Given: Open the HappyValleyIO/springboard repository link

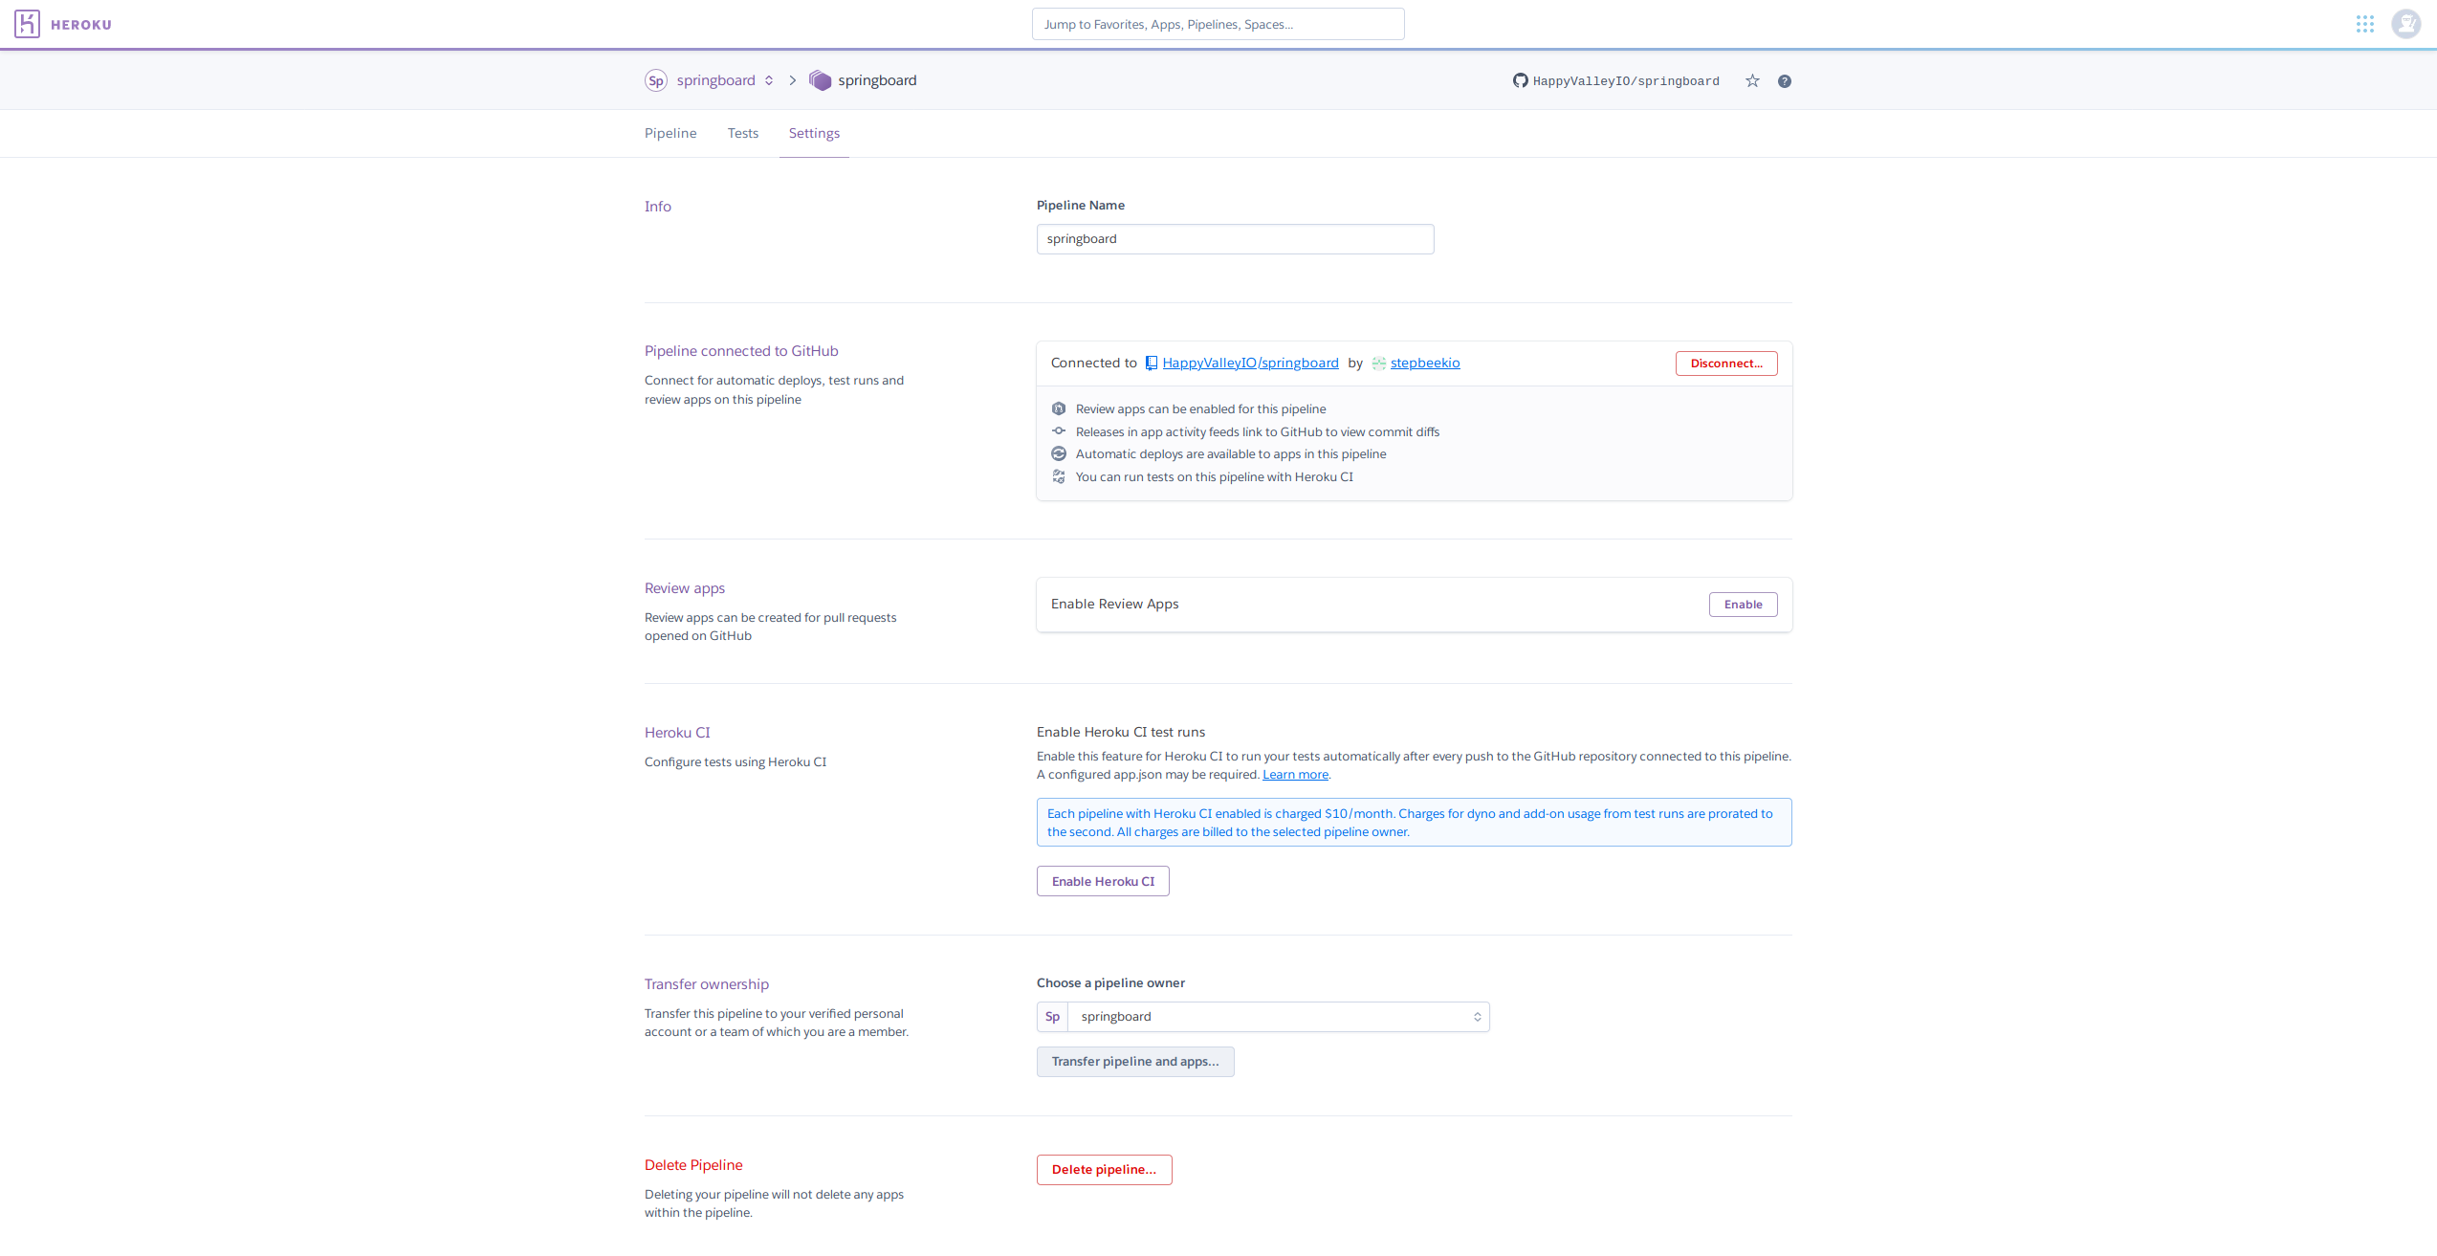Looking at the screenshot, I should (x=1250, y=363).
